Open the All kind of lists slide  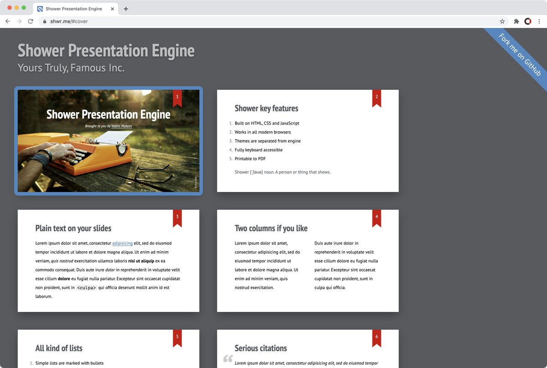(108, 349)
